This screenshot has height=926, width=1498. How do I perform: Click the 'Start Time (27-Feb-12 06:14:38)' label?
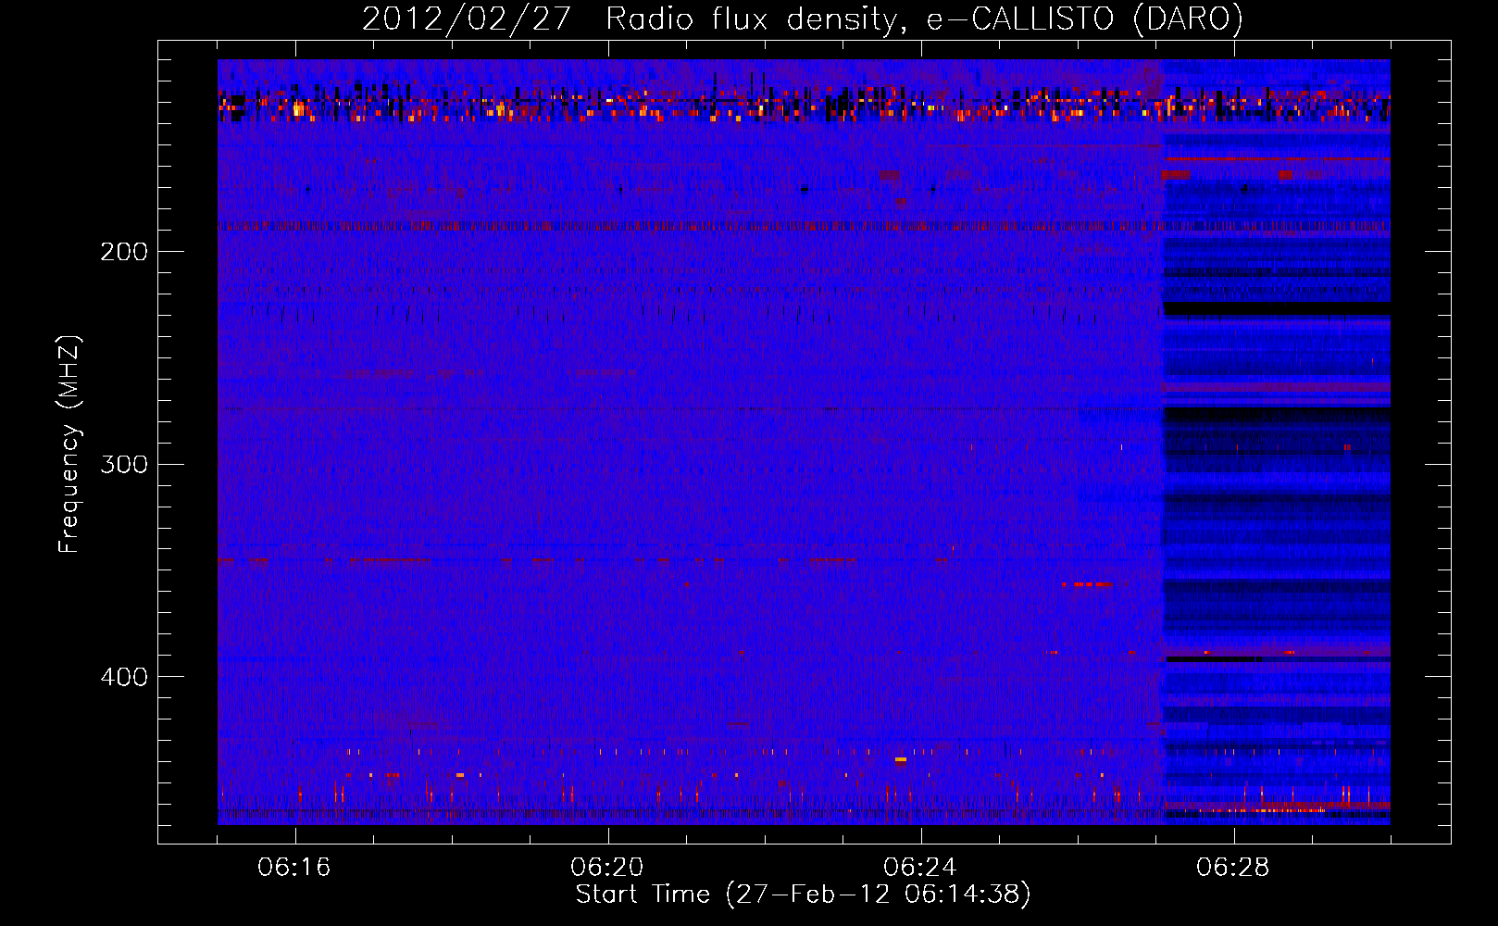[803, 895]
